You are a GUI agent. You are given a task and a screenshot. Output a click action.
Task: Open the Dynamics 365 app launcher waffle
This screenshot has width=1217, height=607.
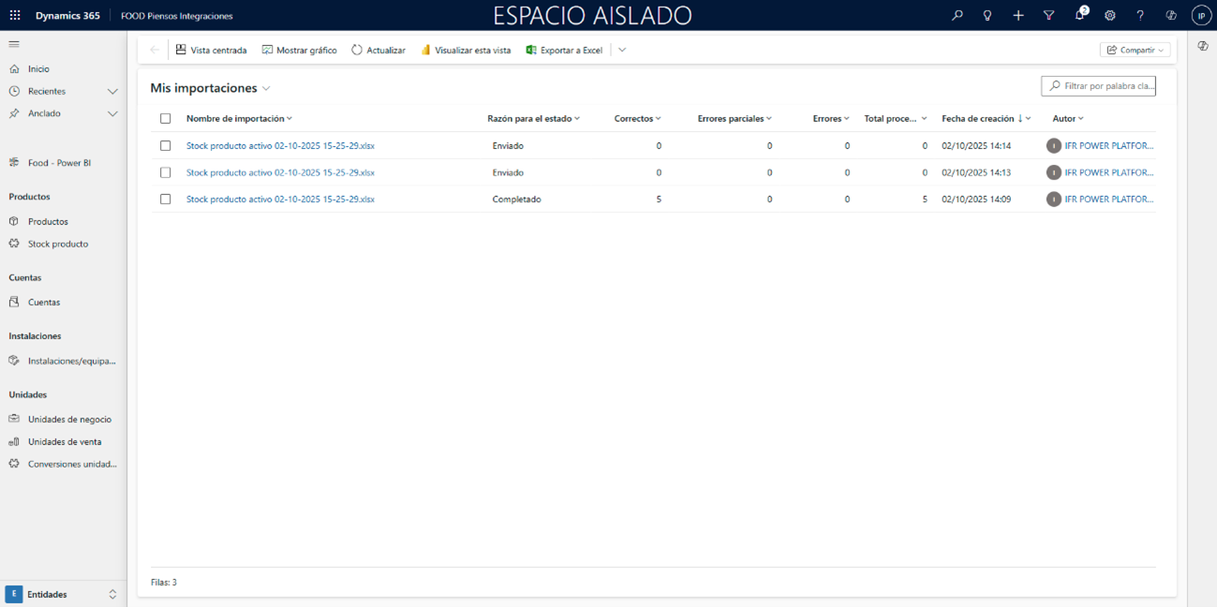pos(15,16)
